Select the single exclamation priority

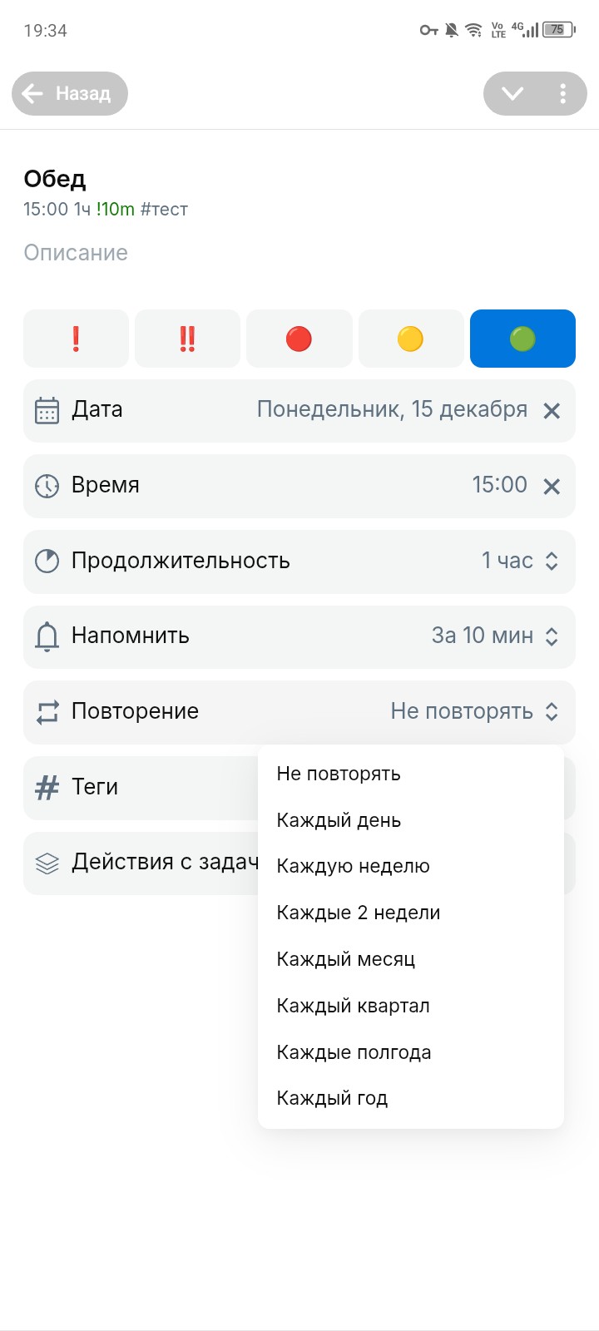tap(76, 338)
